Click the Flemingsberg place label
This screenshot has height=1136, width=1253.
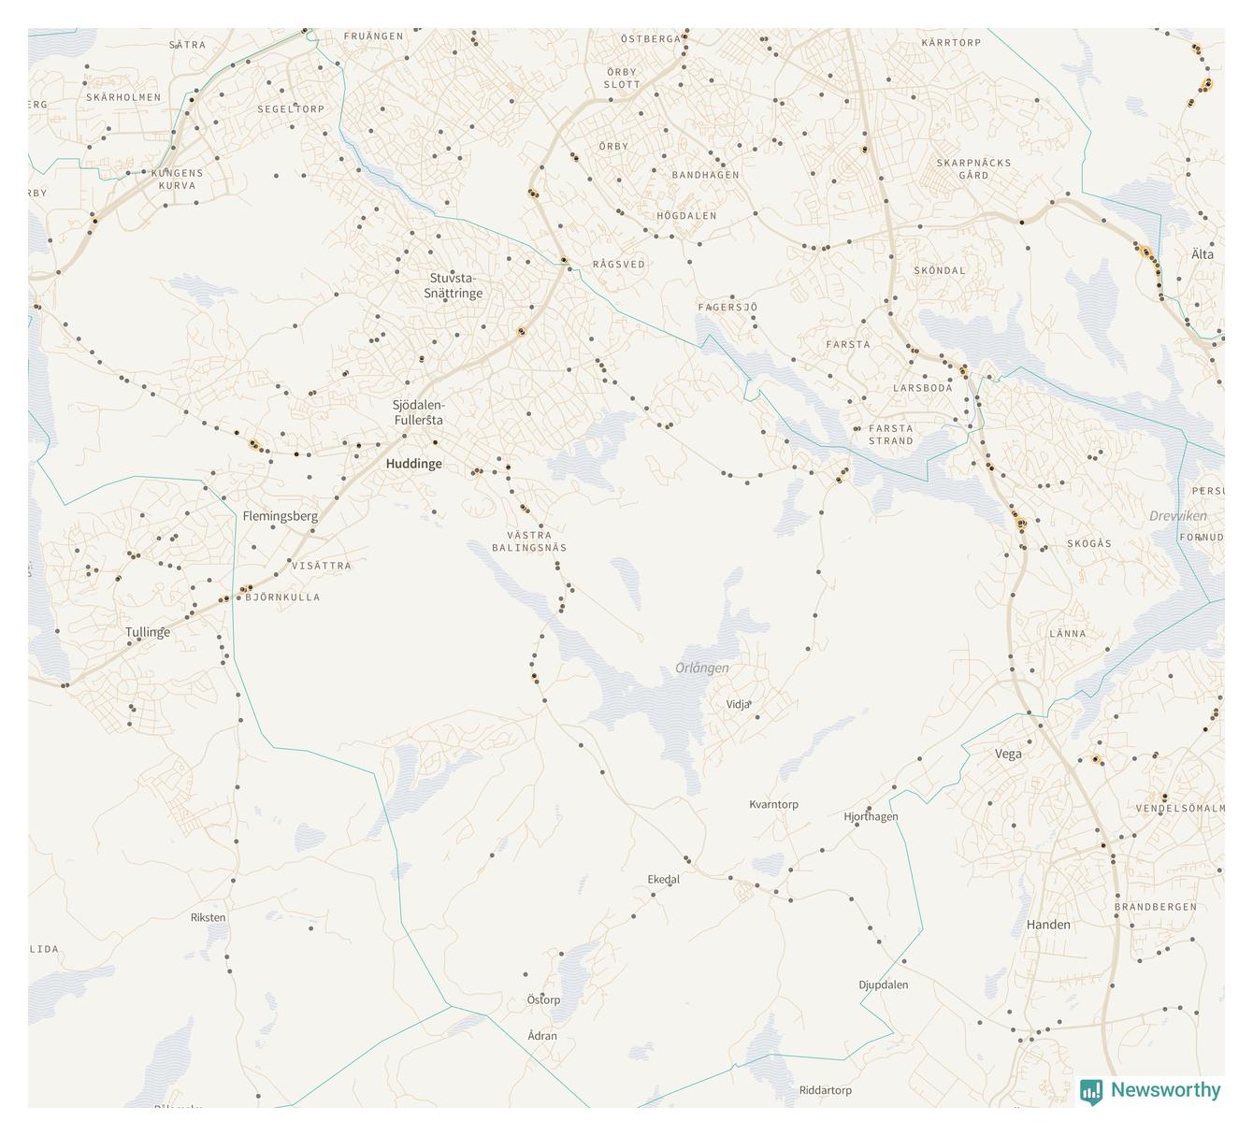coord(281,516)
